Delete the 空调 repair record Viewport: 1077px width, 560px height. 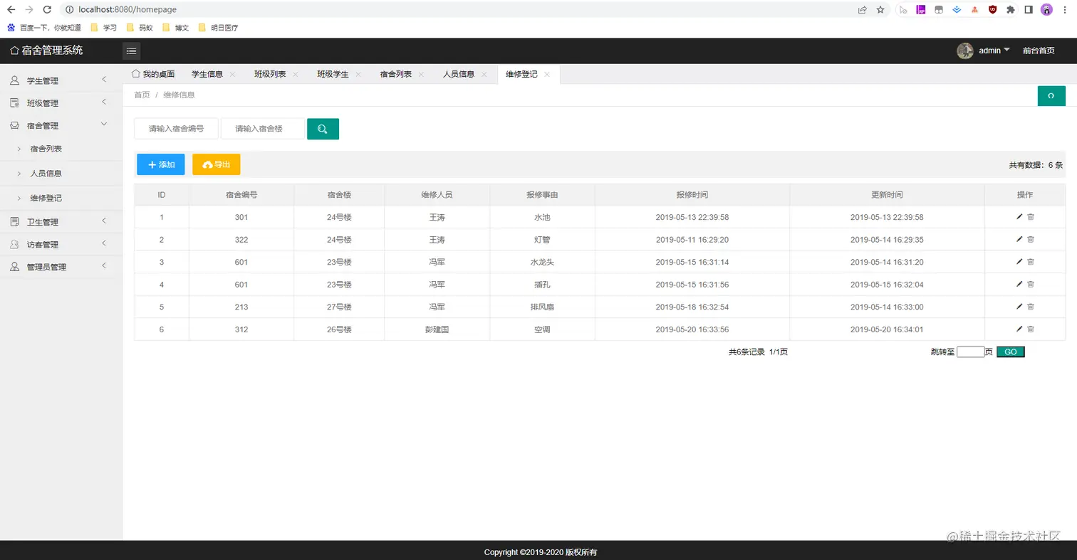tap(1031, 329)
